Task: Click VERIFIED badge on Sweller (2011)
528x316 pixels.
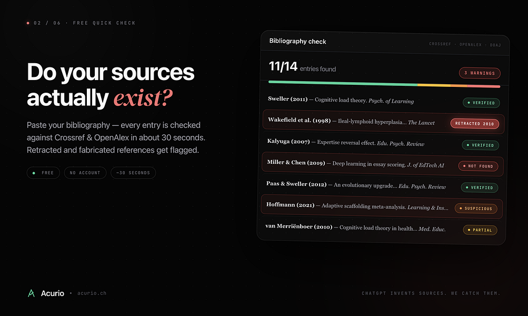Action: coord(481,103)
